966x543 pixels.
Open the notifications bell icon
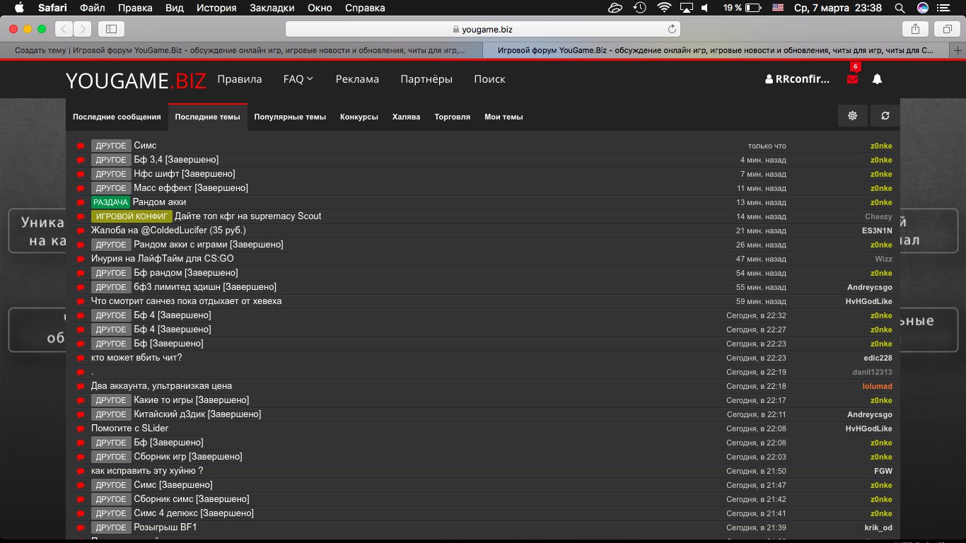click(x=877, y=79)
